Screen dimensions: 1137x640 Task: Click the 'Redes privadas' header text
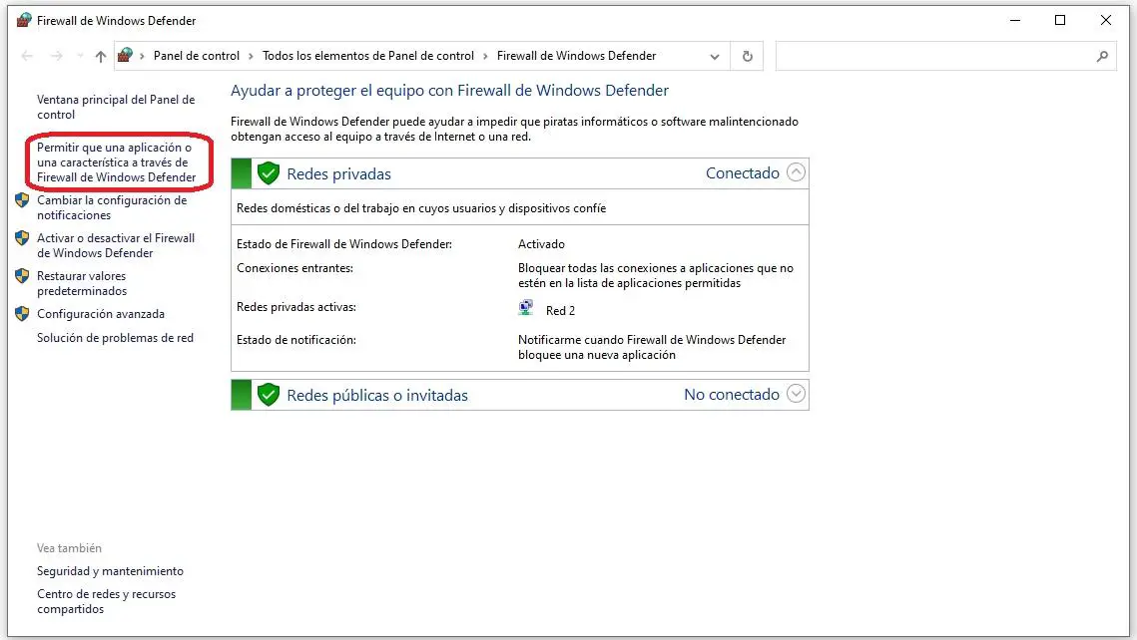coord(338,173)
